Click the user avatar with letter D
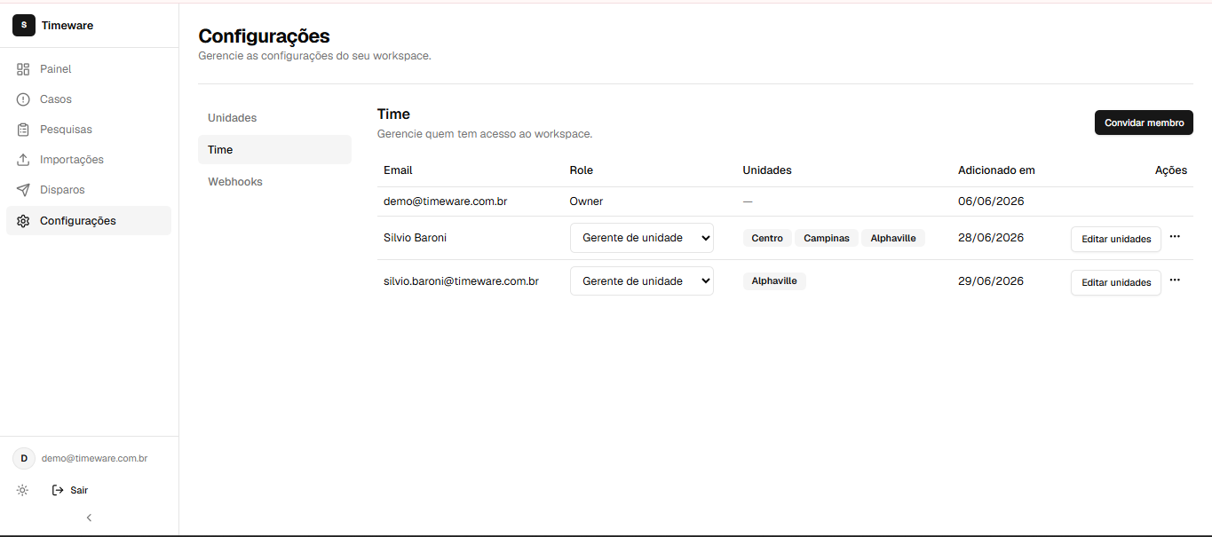 tap(24, 458)
